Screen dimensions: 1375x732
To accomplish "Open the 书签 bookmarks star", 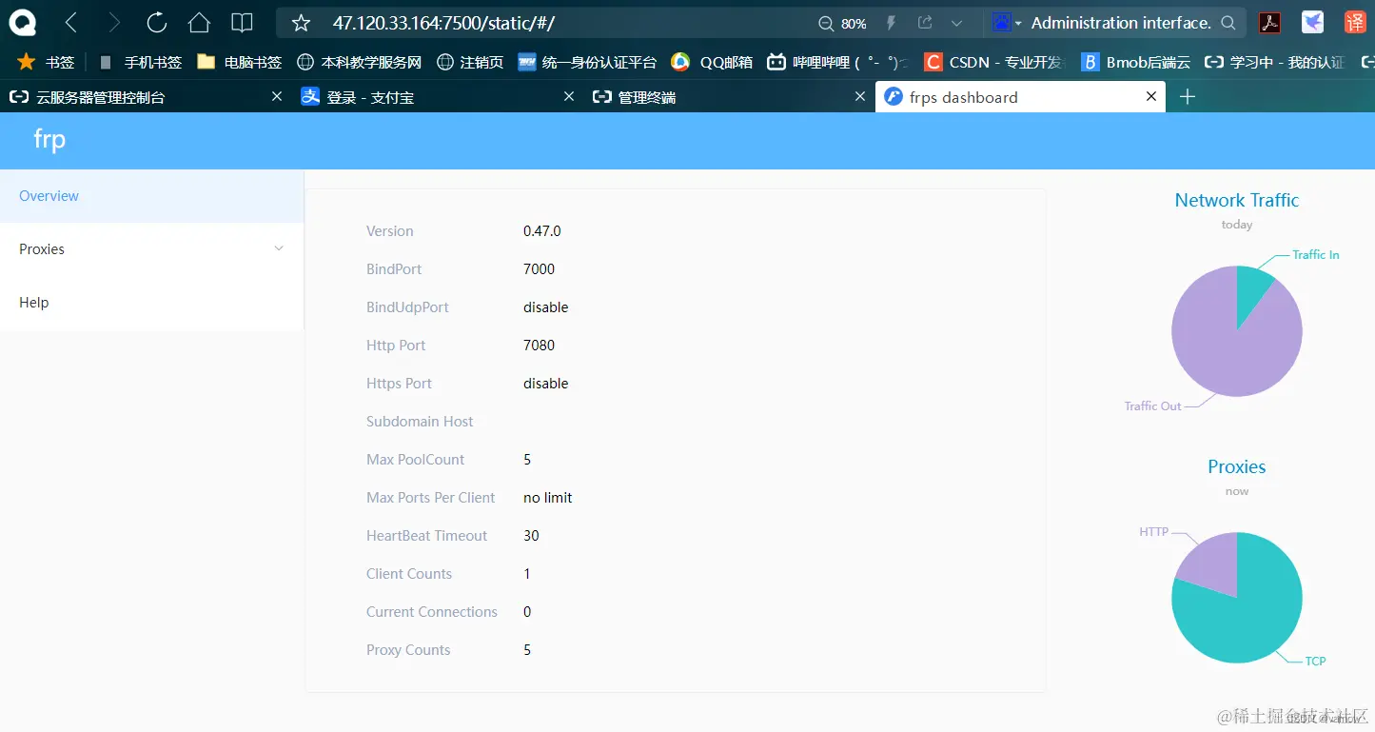I will pos(45,62).
